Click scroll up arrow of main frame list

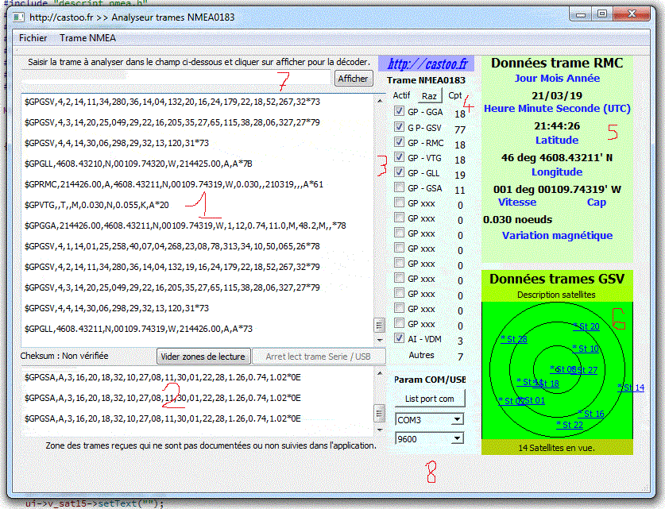(380, 101)
